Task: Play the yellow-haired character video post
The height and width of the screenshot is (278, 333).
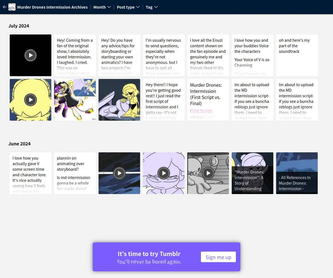Action: [x=31, y=100]
